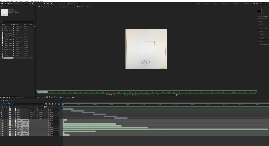Switch to the Review workspace

point(207,4)
